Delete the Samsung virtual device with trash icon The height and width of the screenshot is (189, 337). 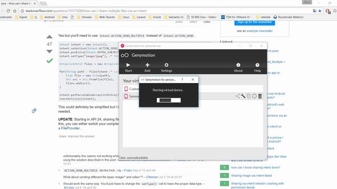pos(260,96)
